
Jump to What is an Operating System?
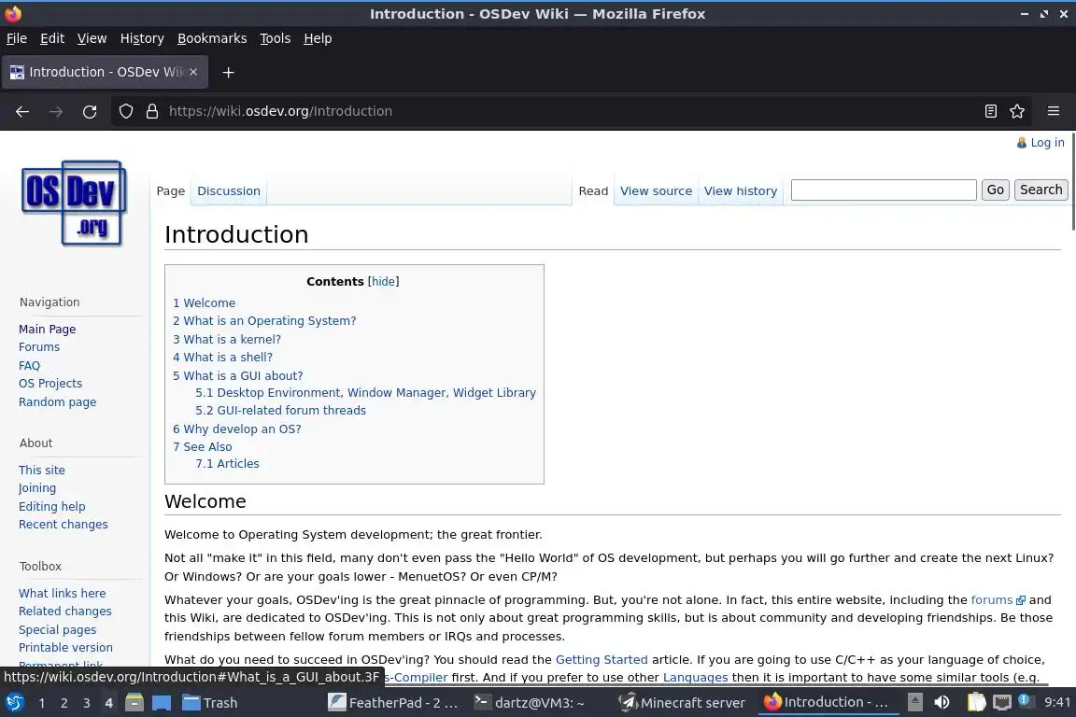(x=264, y=320)
